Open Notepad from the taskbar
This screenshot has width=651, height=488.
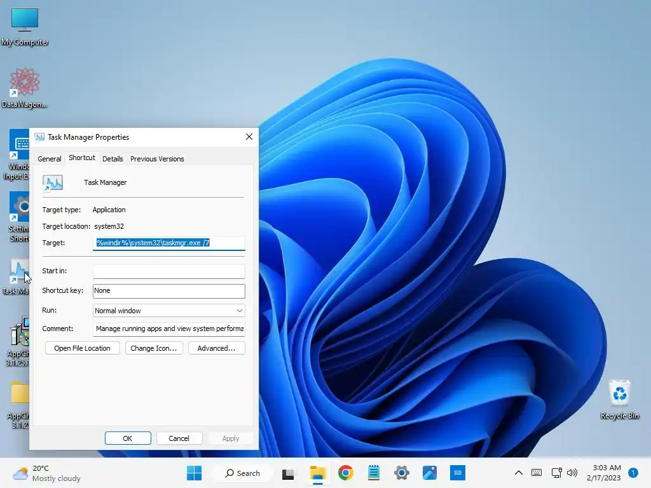point(374,473)
